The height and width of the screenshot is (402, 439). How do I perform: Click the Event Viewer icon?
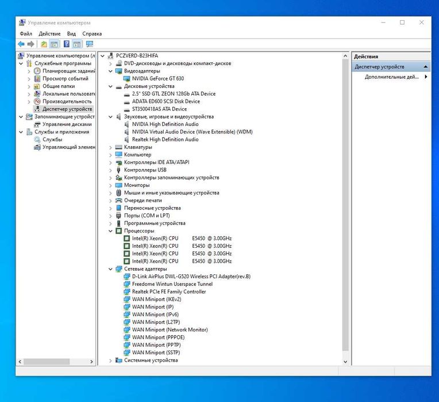(37, 78)
